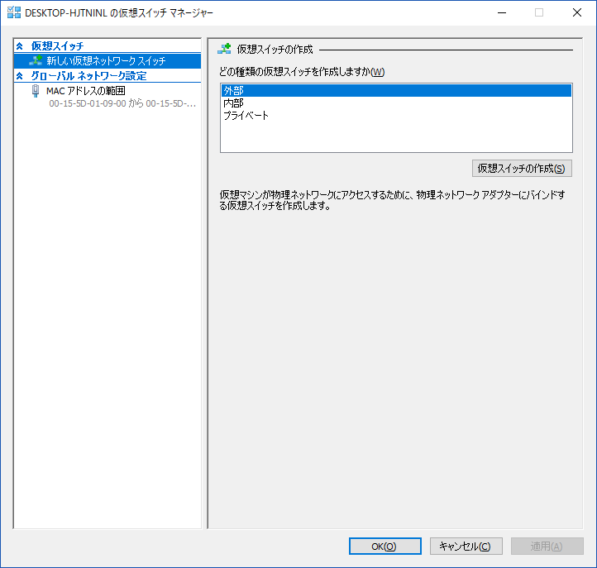Collapse the 仮想スイッチ section chevron

point(20,46)
